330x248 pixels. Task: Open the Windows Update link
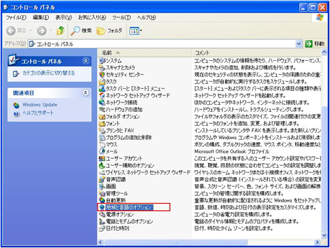click(x=40, y=104)
